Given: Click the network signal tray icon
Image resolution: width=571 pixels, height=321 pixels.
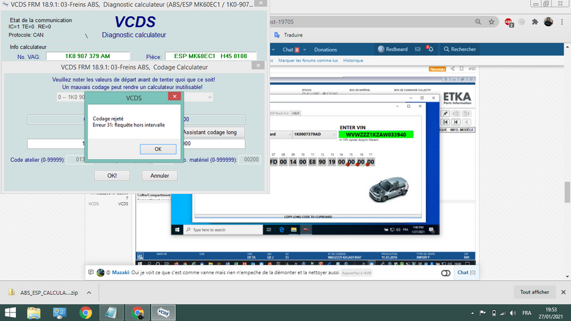Looking at the screenshot, I should (x=503, y=313).
